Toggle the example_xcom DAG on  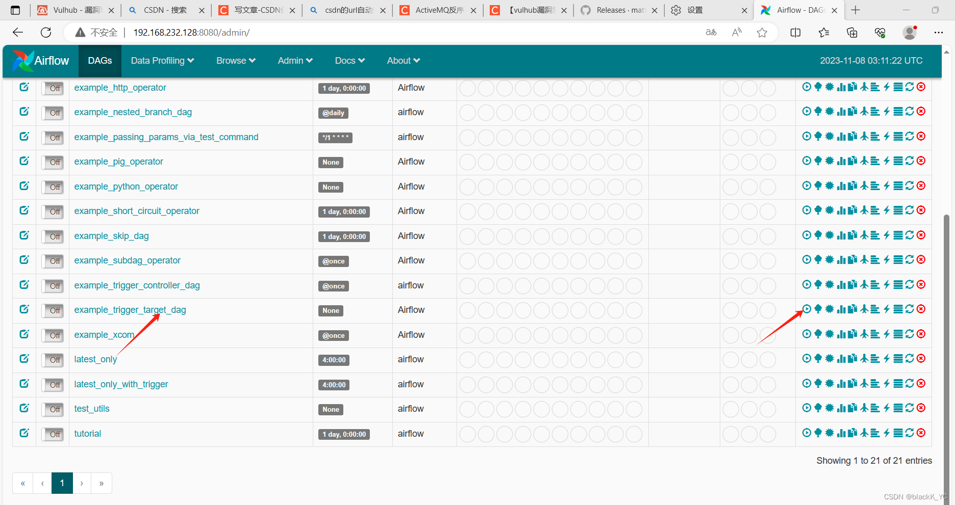[x=53, y=335]
